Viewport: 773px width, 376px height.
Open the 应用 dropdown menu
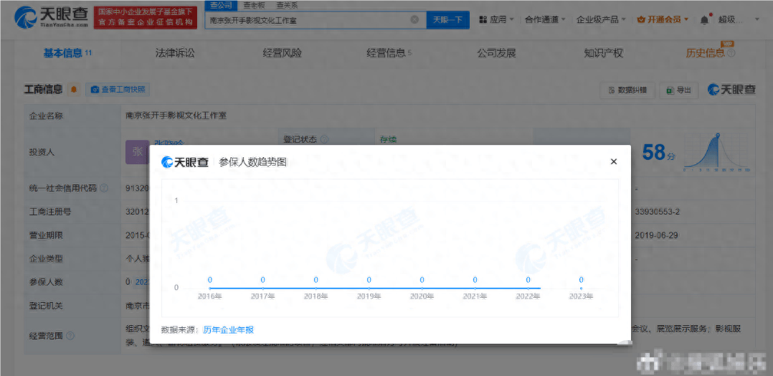[x=496, y=20]
